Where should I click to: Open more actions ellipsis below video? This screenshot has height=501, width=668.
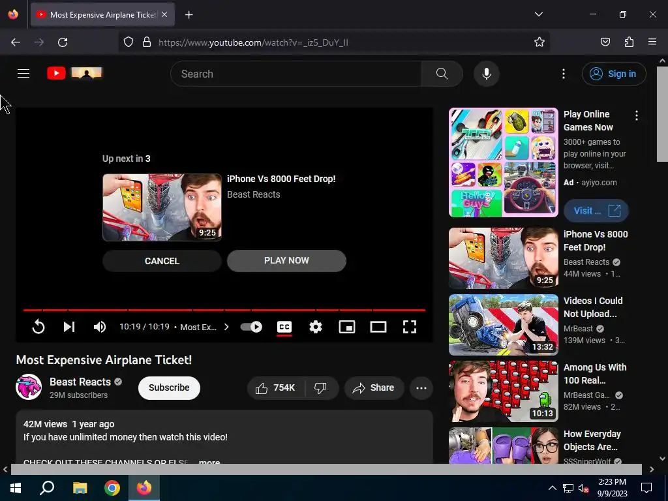click(x=421, y=387)
